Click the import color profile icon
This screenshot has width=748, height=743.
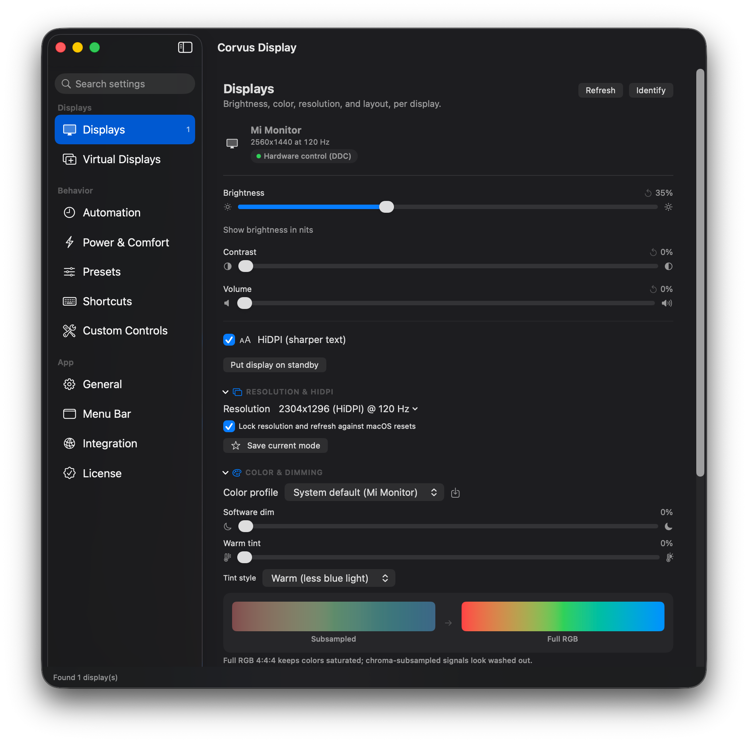(x=455, y=492)
